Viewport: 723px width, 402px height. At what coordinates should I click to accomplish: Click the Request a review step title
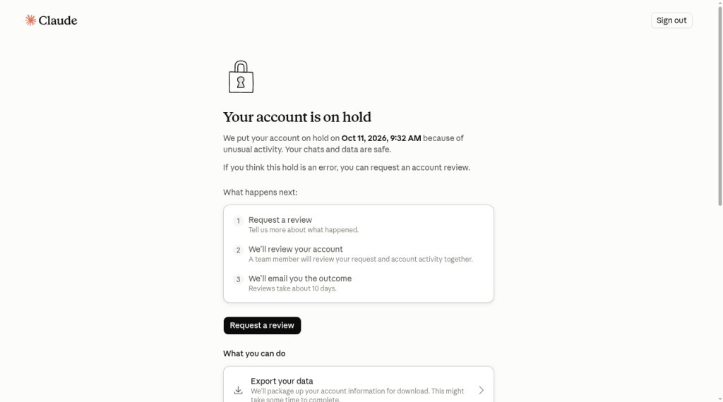[280, 220]
